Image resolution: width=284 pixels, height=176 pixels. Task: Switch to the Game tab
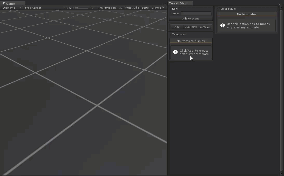point(13,3)
